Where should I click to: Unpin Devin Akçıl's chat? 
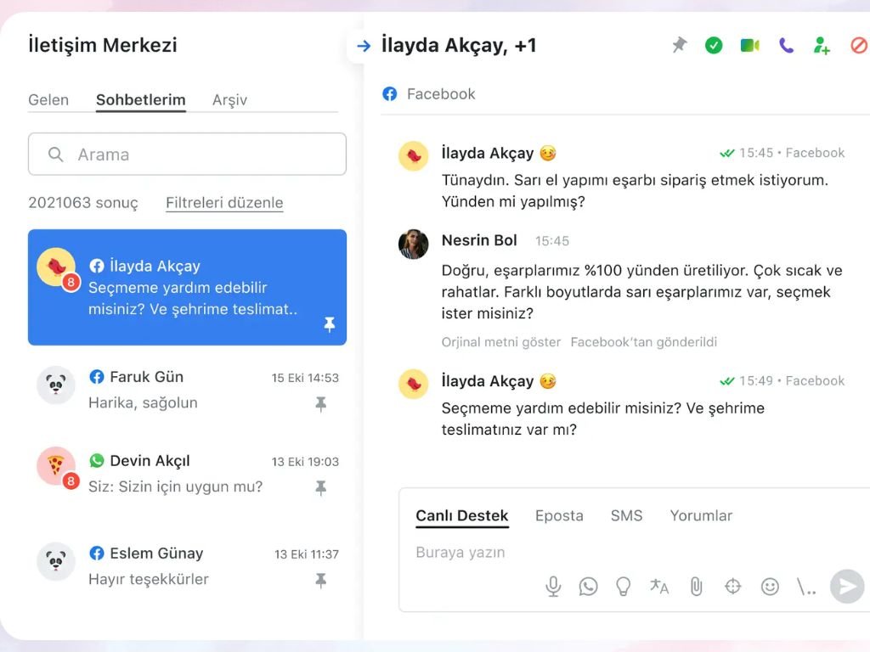click(320, 488)
